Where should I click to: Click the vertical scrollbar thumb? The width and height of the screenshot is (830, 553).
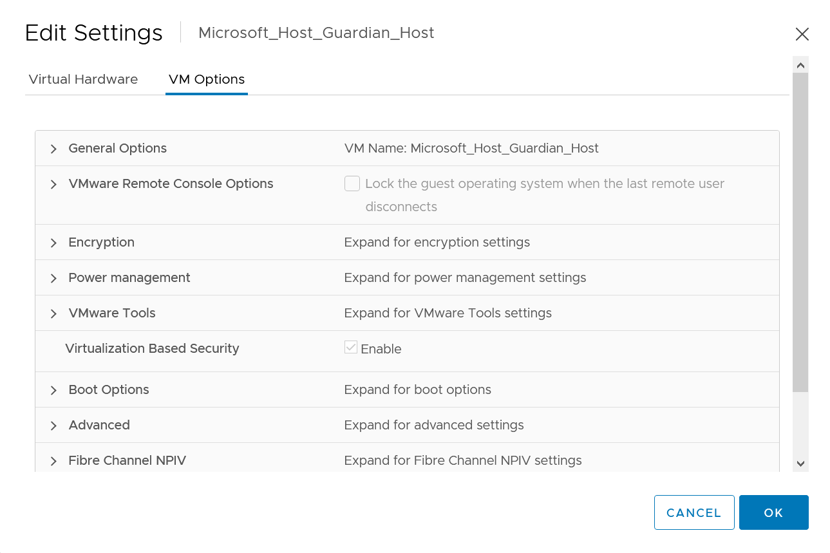(800, 232)
